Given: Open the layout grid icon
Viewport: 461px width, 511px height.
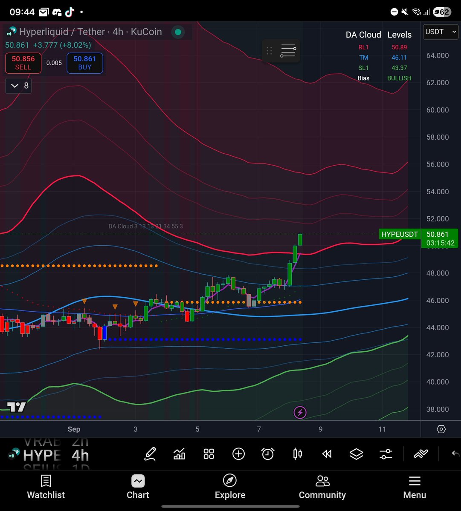Looking at the screenshot, I should pyautogui.click(x=209, y=454).
